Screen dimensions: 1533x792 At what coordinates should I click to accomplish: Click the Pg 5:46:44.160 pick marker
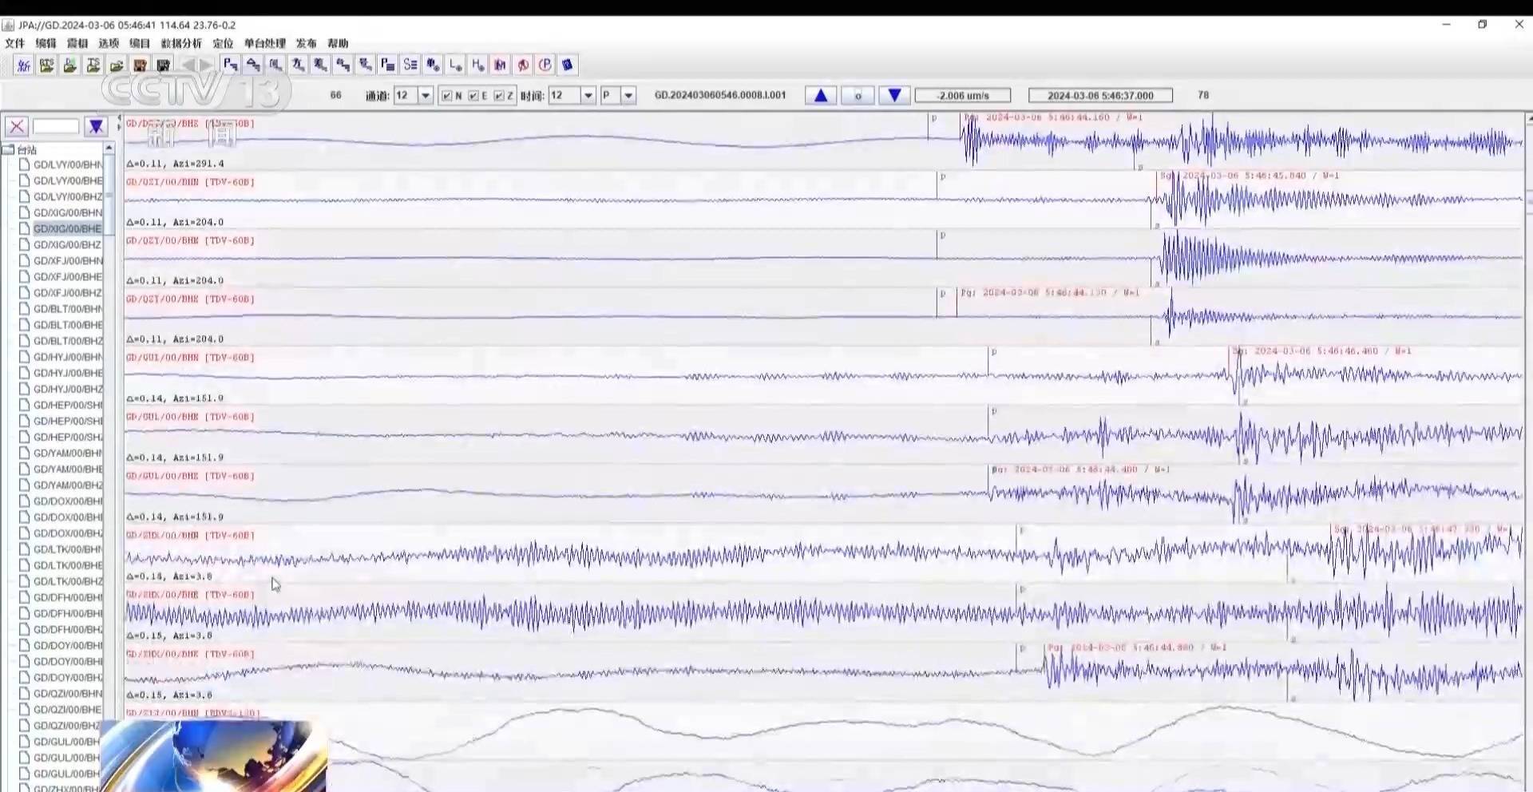tap(1052, 117)
